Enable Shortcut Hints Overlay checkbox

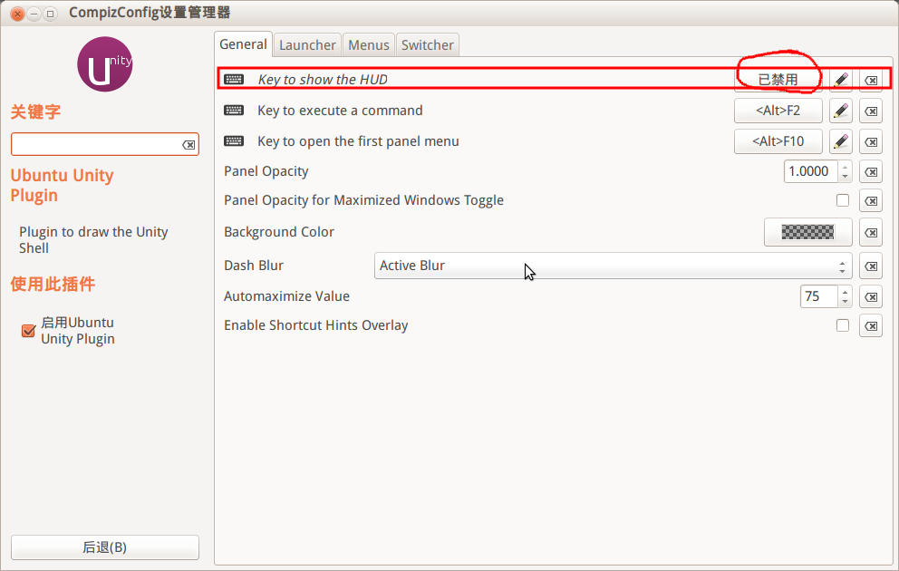[x=842, y=325]
